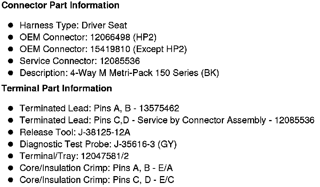
Task: Click terminal/tray number 12047581/2
Action: click(x=105, y=156)
